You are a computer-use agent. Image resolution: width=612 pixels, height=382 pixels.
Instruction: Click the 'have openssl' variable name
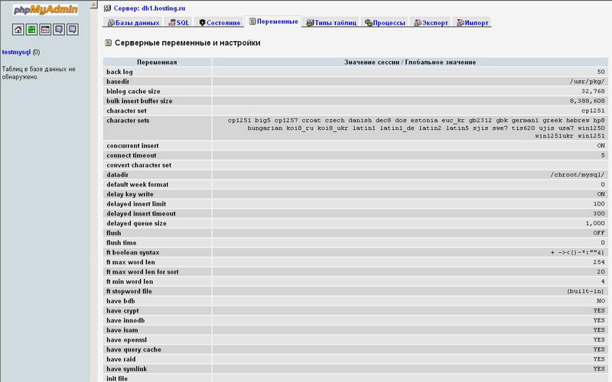(x=126, y=340)
